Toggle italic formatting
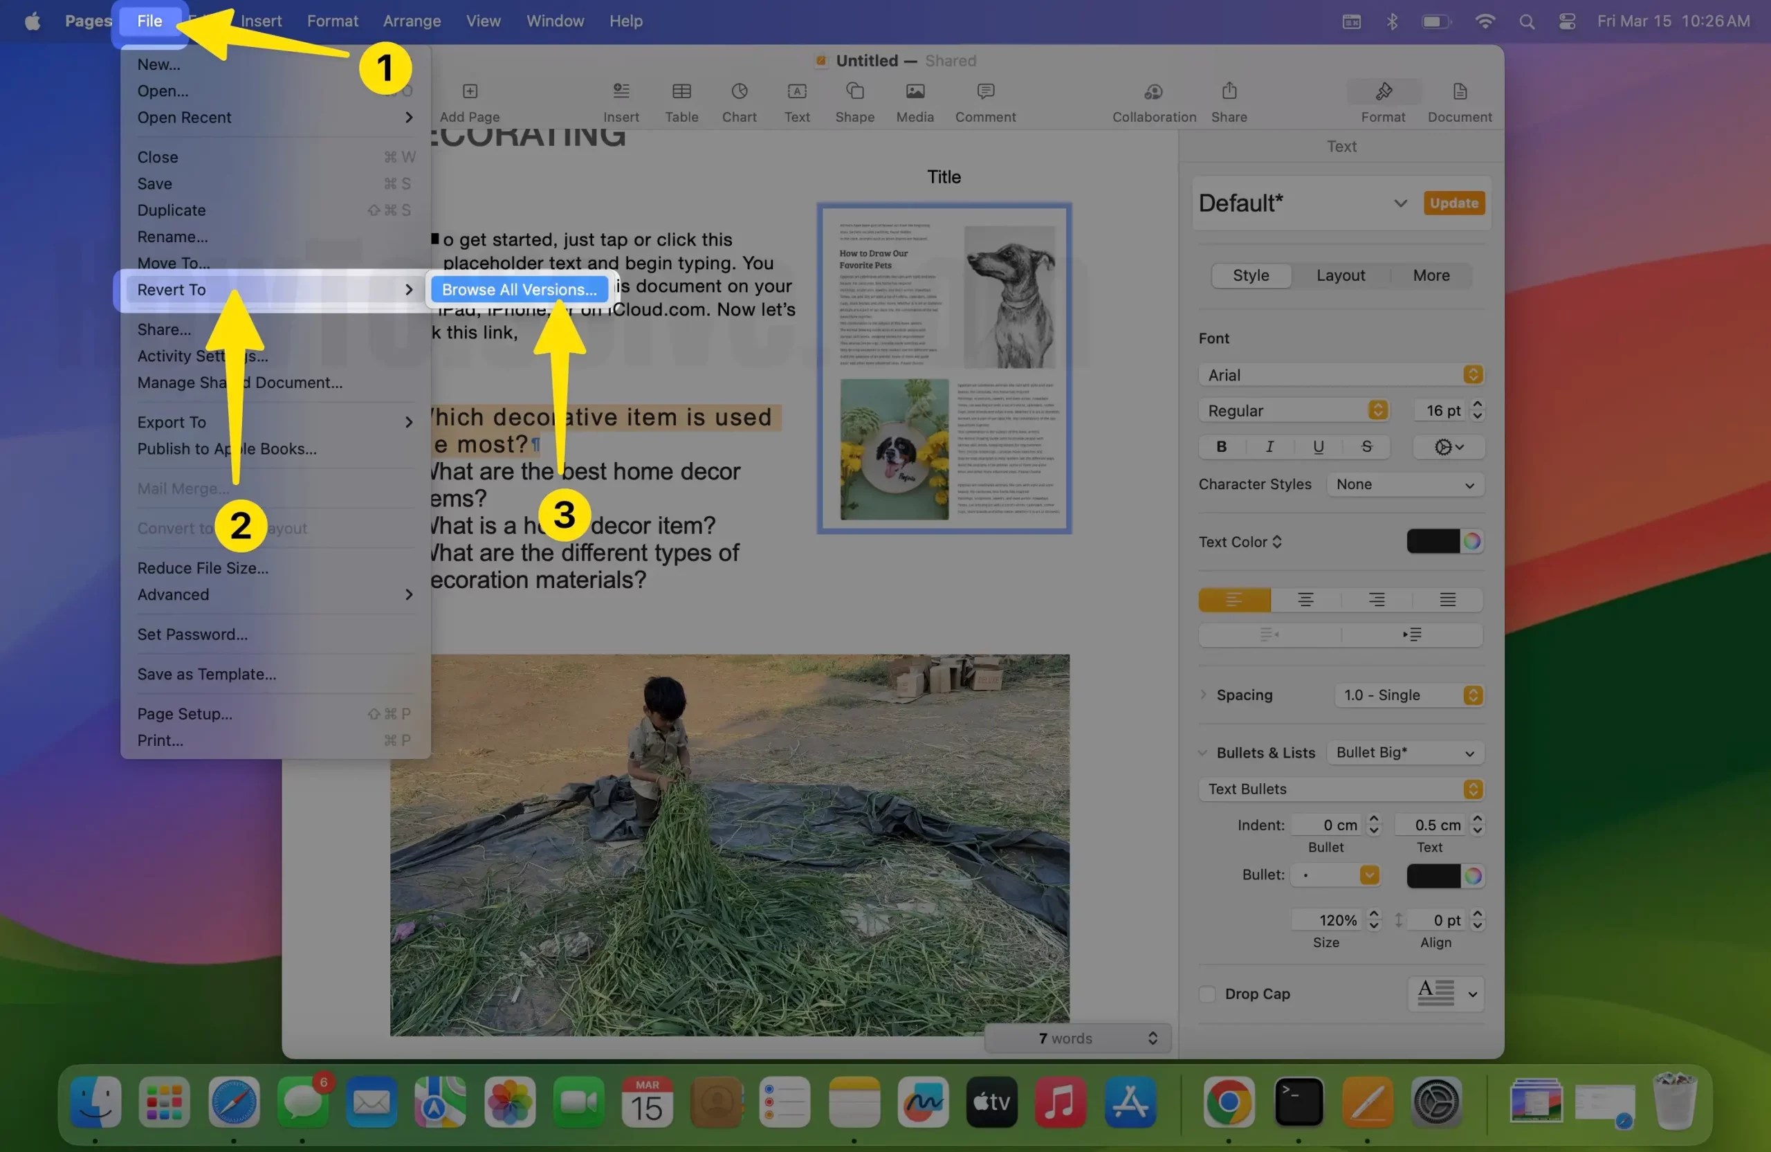Image resolution: width=1771 pixels, height=1152 pixels. pos(1269,446)
